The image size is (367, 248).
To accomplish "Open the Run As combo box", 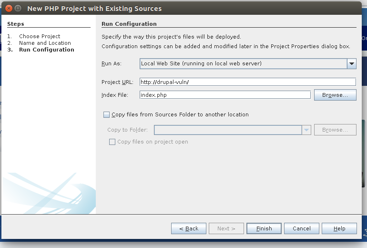I will click(x=248, y=64).
